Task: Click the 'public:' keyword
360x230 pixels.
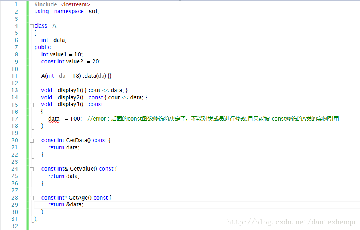Action: click(x=43, y=47)
